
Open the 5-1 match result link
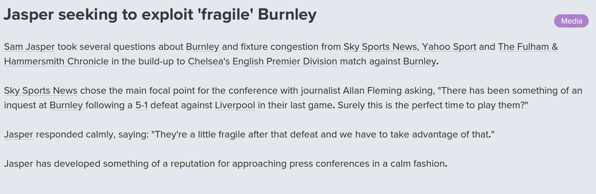coord(141,105)
